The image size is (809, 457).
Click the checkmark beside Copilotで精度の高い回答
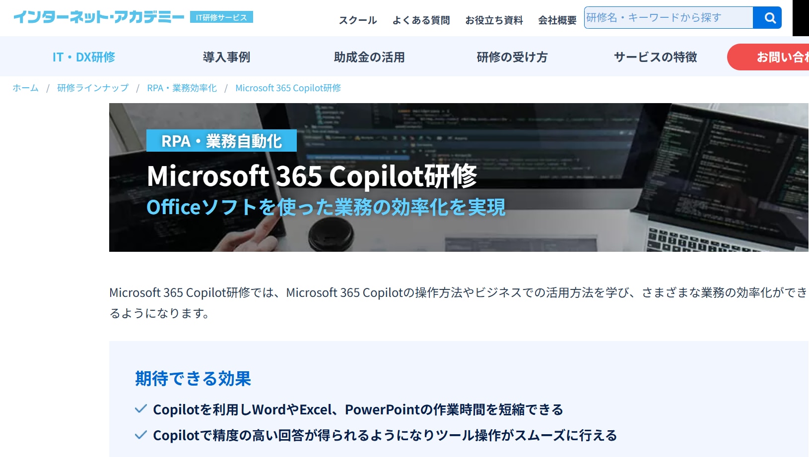(141, 435)
